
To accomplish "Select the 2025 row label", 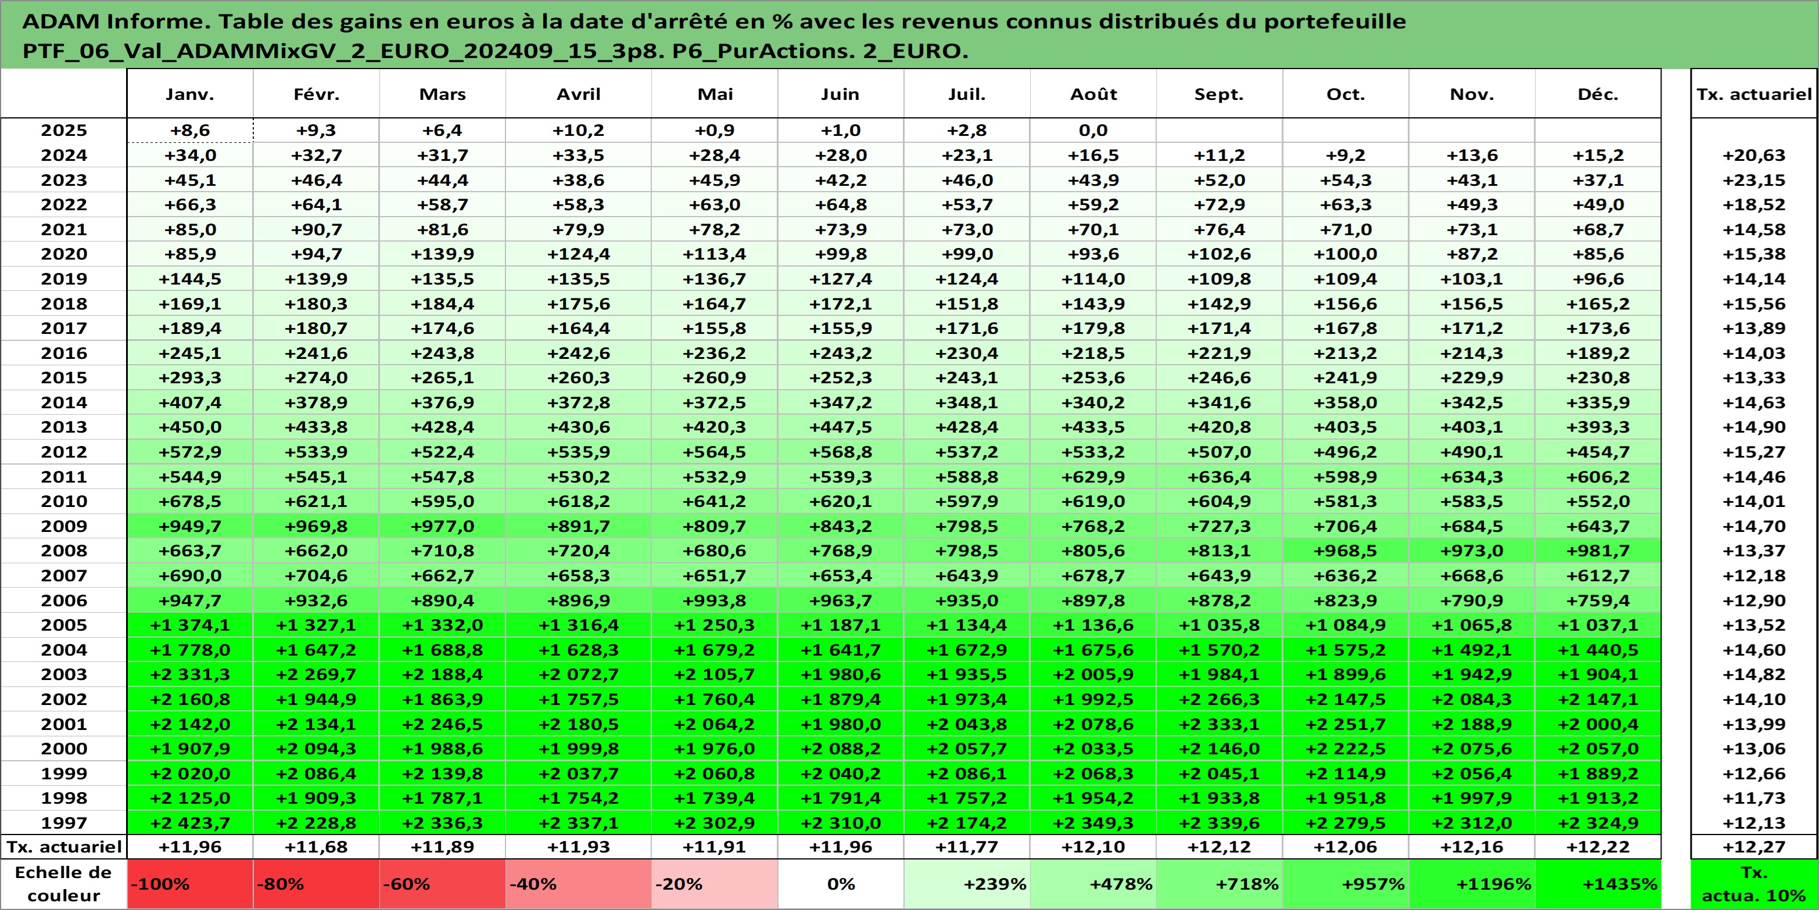I will [x=63, y=130].
